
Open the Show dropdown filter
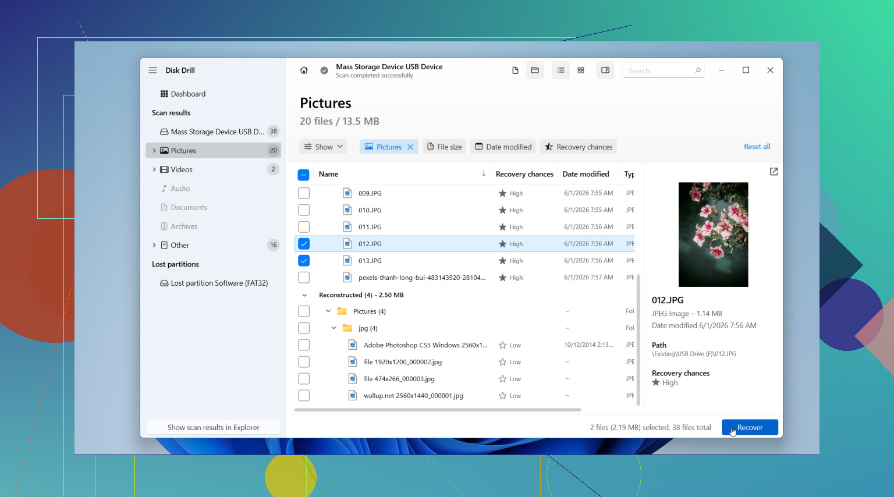(x=324, y=147)
